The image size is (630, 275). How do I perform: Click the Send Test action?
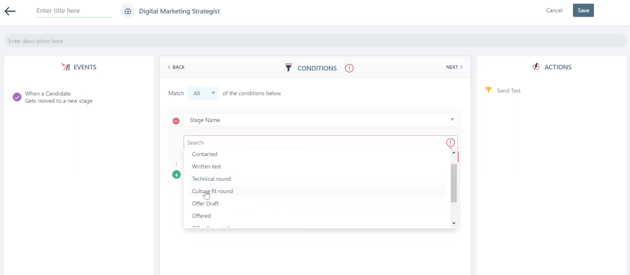(509, 91)
